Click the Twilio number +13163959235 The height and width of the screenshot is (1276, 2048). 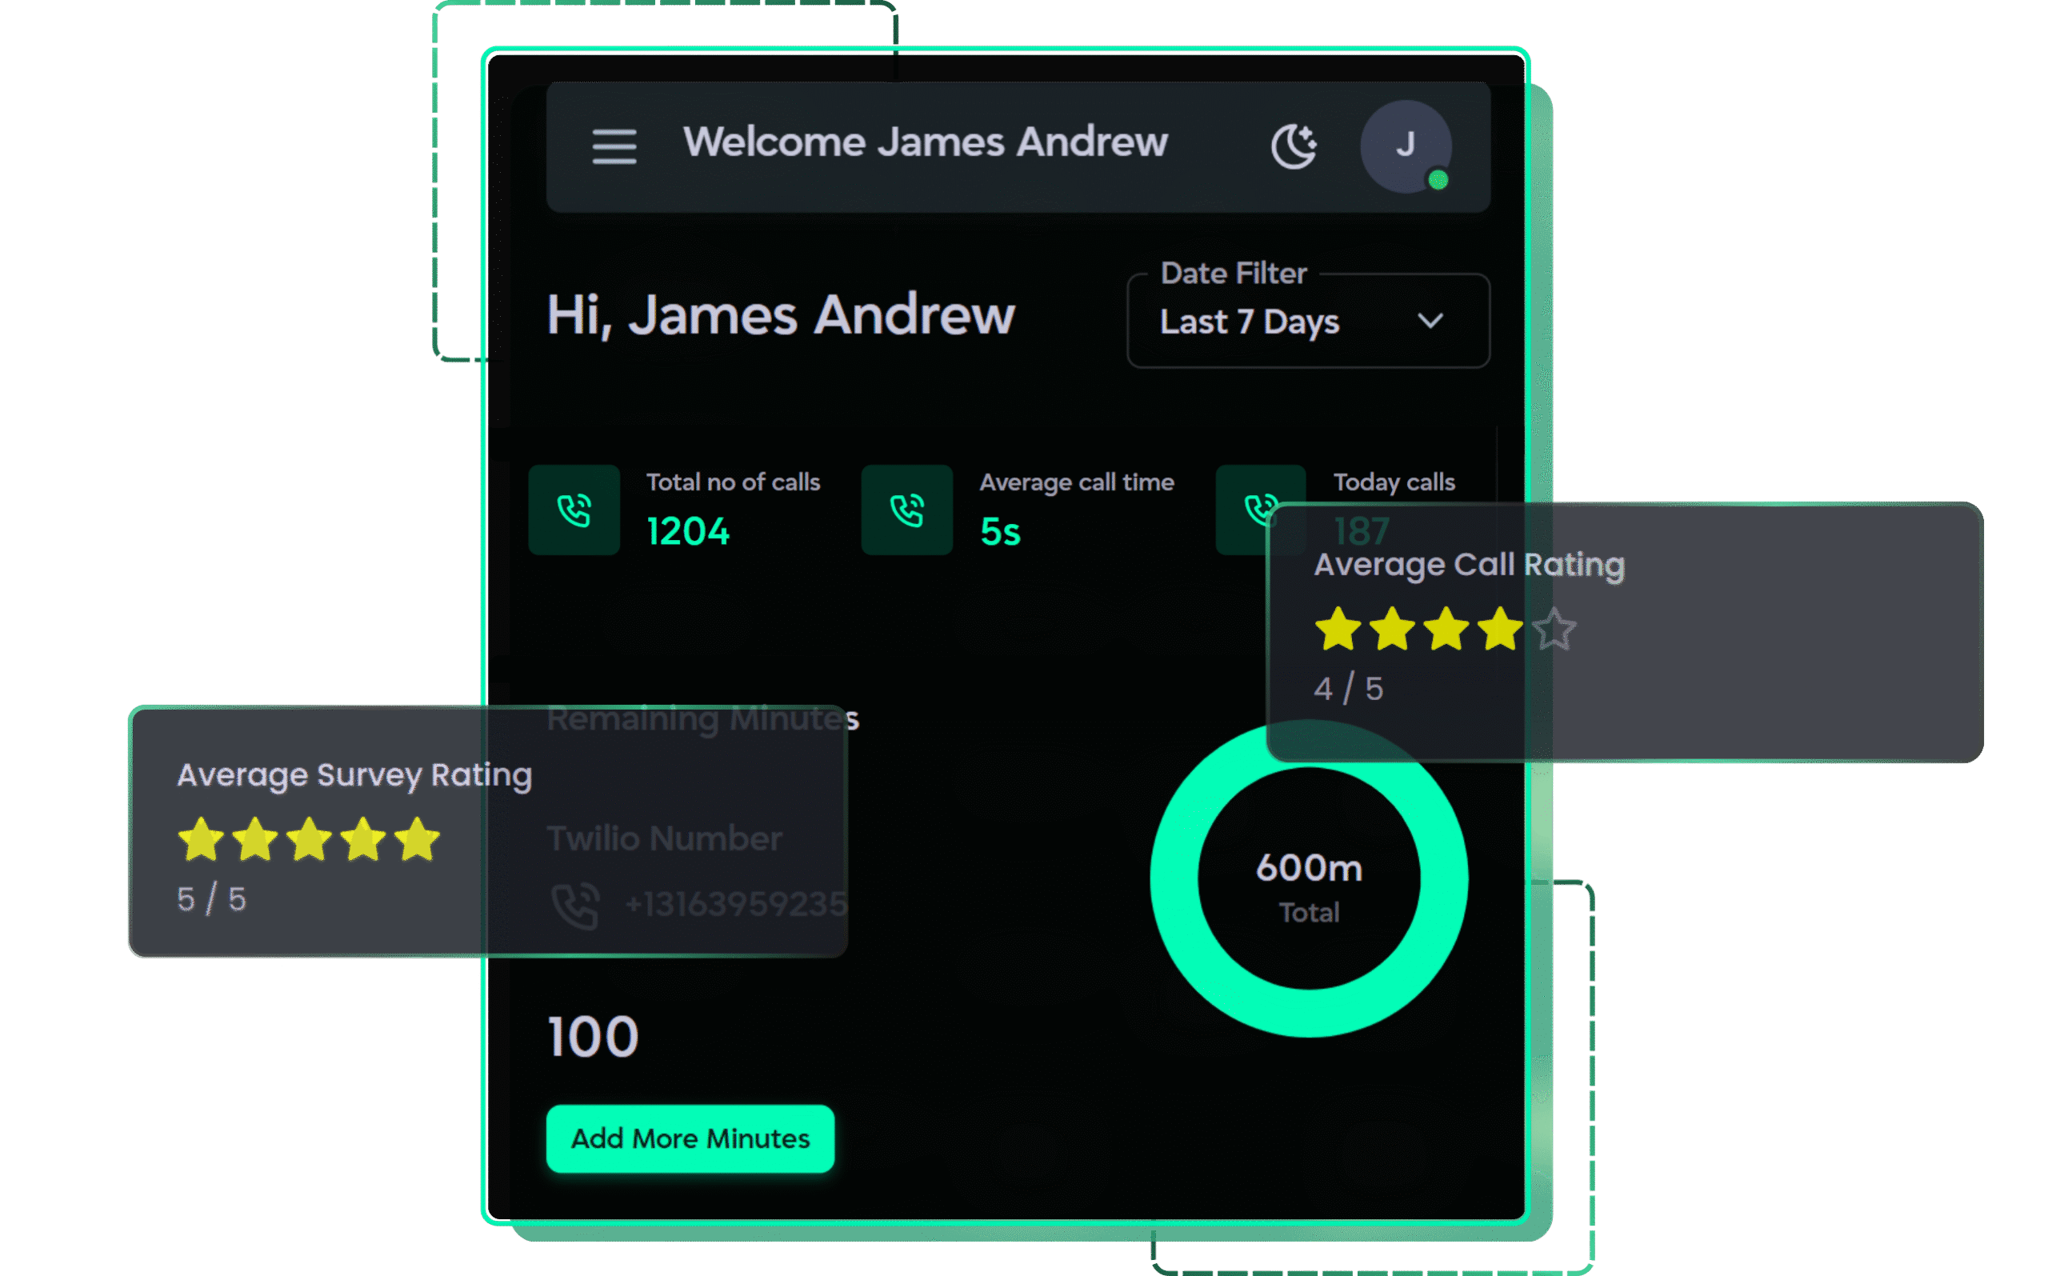pyautogui.click(x=736, y=904)
